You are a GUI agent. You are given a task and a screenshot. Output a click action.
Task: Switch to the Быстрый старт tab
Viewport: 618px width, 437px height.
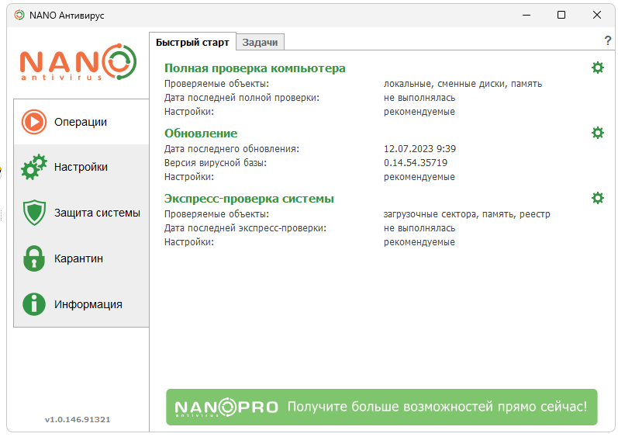192,42
